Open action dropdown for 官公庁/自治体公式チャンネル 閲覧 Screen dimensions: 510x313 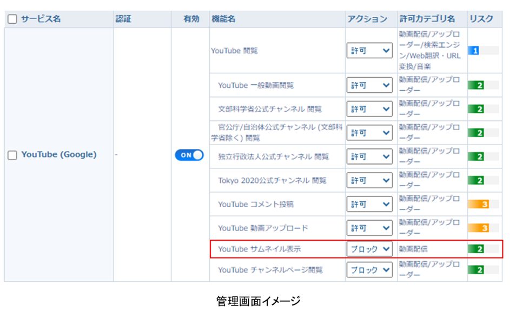(369, 132)
